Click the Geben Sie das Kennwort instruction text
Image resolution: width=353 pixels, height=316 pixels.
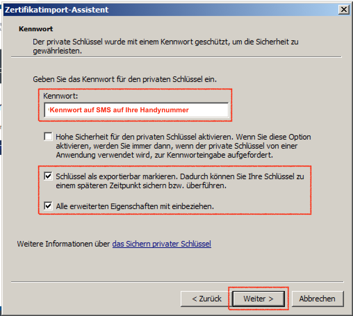125,80
